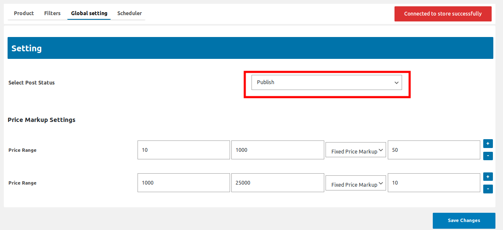Click plus icon on first Price Range row
The width and height of the screenshot is (503, 230).
click(488, 143)
